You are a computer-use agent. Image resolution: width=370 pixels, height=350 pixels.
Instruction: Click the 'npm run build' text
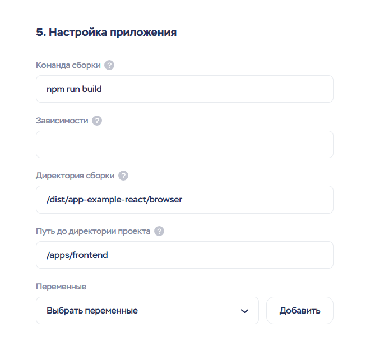[74, 89]
